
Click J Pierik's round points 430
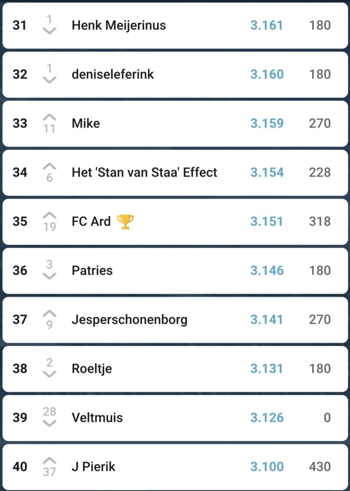click(319, 466)
